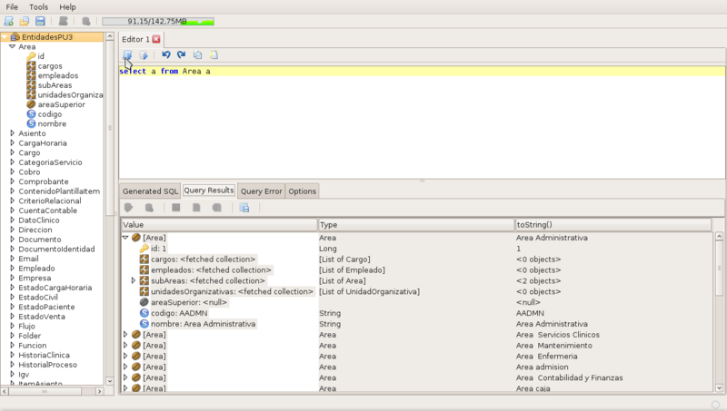Expand the Area Enfermeria result row
Viewport: 727px width, 411px height.
pos(125,357)
